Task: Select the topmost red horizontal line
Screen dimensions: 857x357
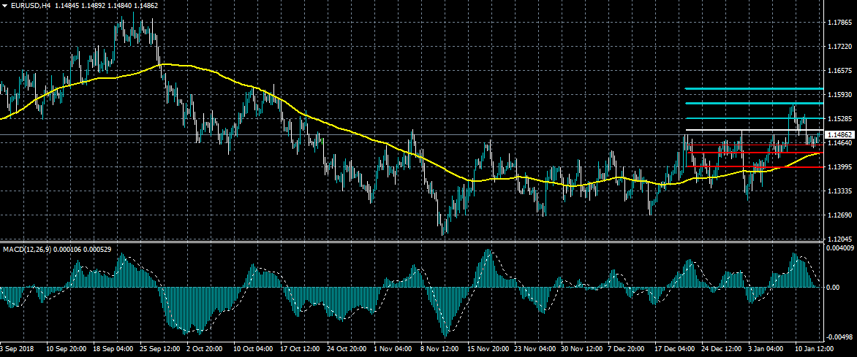Action: tap(753, 145)
